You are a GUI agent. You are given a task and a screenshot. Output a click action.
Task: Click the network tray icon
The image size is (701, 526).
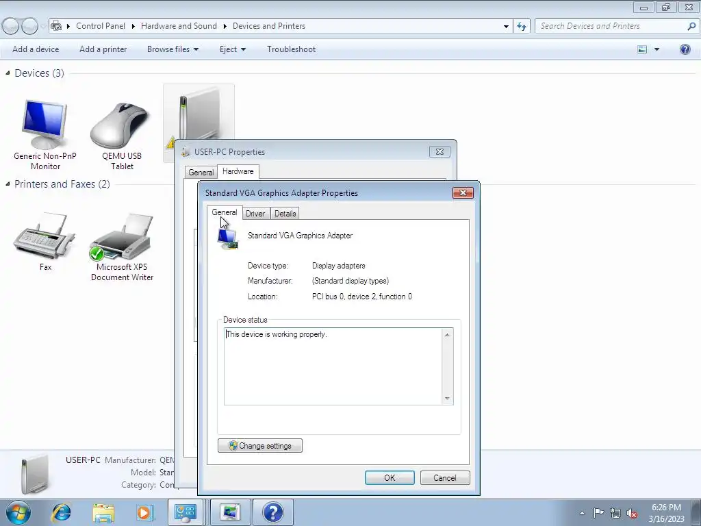(615, 513)
